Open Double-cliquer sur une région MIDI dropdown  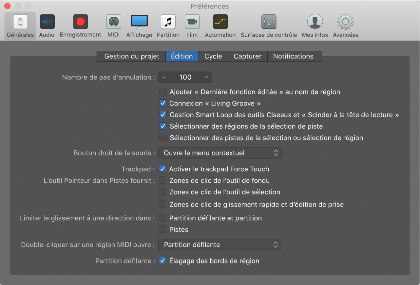click(220, 244)
